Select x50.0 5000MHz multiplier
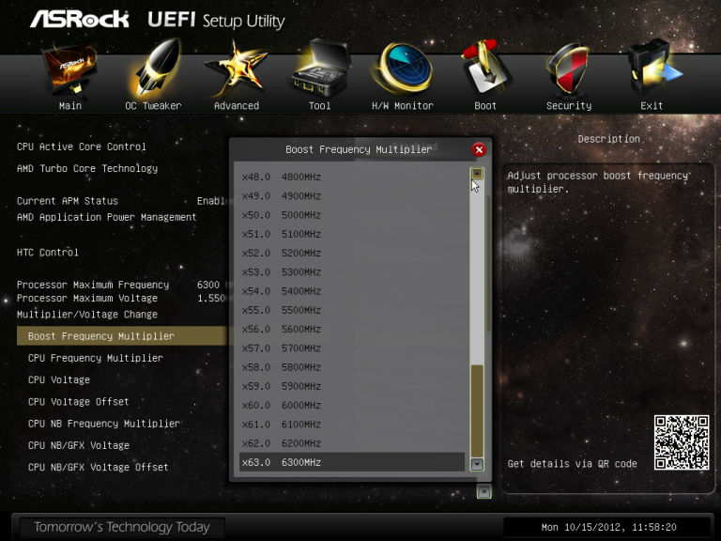 pyautogui.click(x=352, y=215)
